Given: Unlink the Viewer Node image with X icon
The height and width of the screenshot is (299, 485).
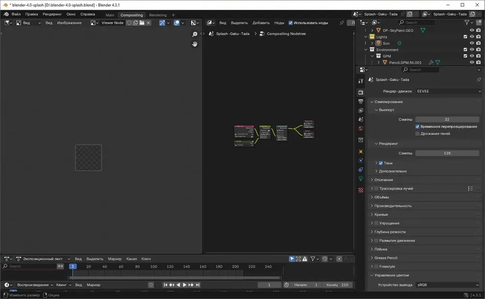Looking at the screenshot, I should 148,23.
